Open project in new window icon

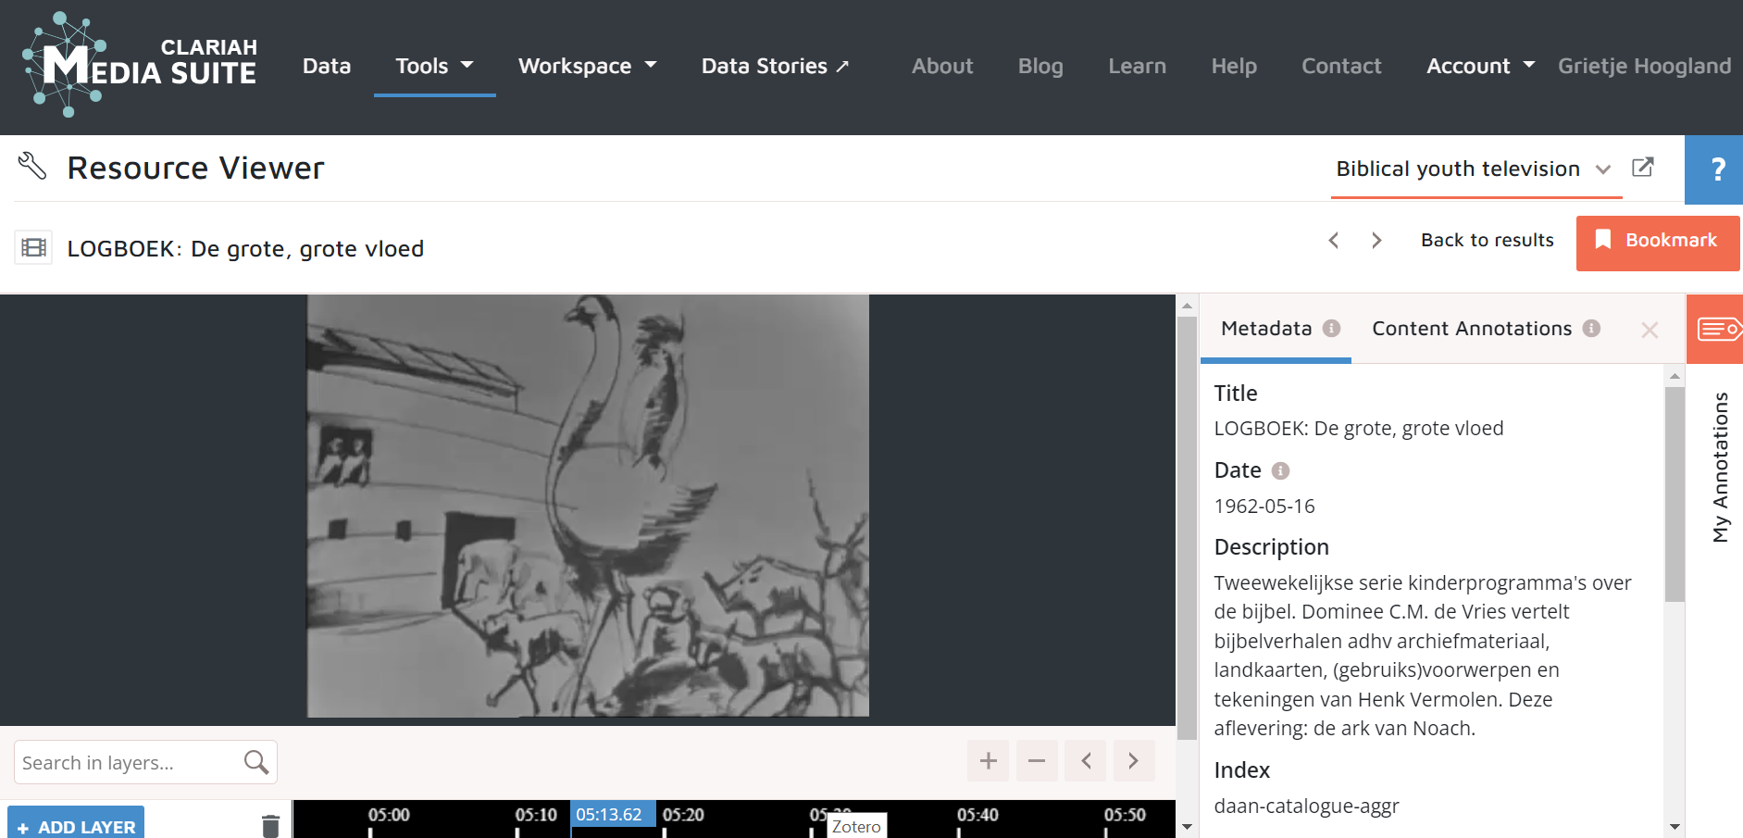click(1642, 168)
